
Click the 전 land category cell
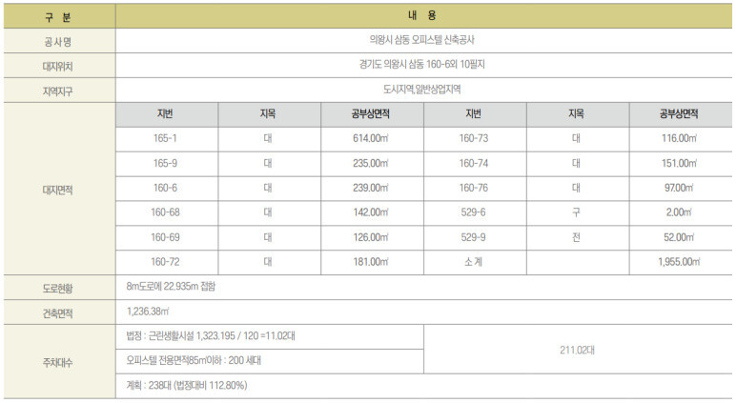coord(578,238)
